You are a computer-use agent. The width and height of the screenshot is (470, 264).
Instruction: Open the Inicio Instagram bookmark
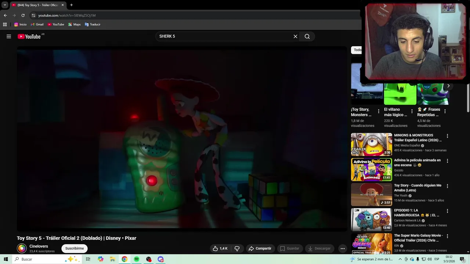pos(20,25)
